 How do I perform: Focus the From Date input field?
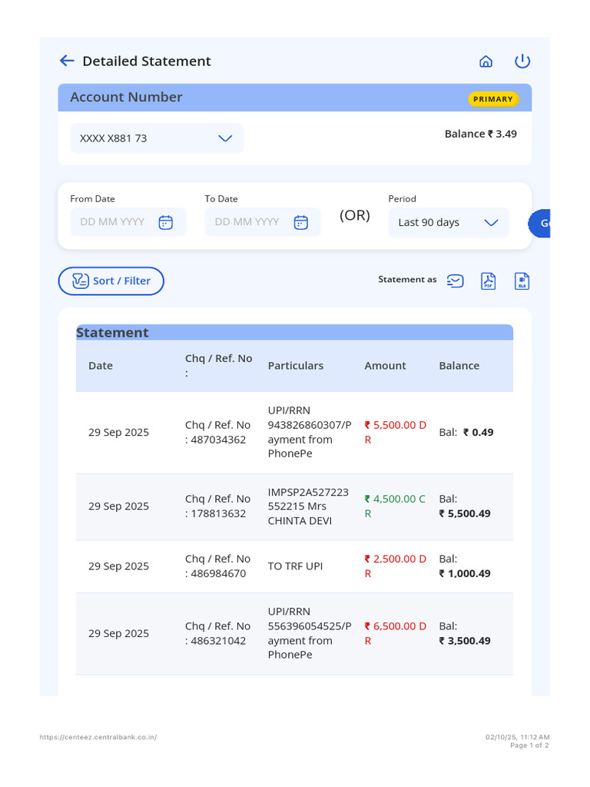coord(128,222)
